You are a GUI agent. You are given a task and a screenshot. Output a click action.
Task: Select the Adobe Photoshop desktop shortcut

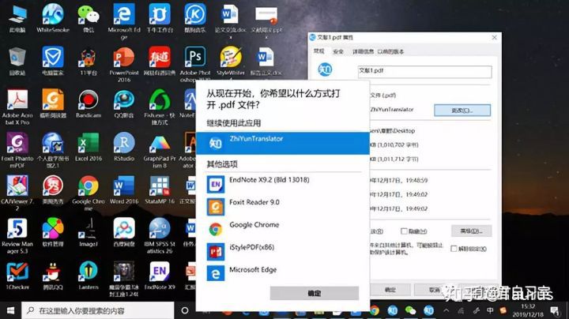[x=195, y=65]
